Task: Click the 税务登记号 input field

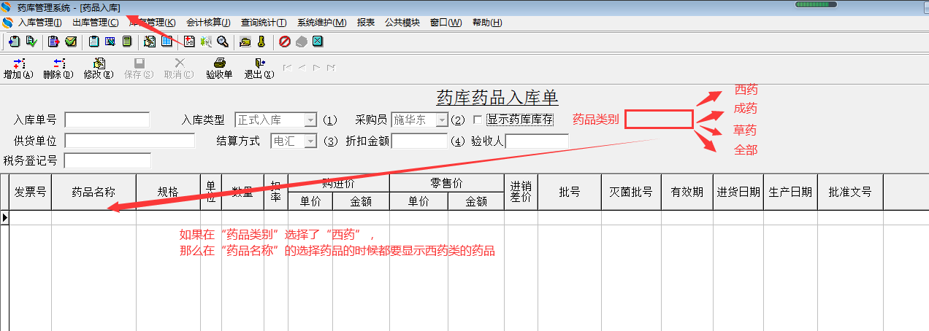Action: click(107, 160)
